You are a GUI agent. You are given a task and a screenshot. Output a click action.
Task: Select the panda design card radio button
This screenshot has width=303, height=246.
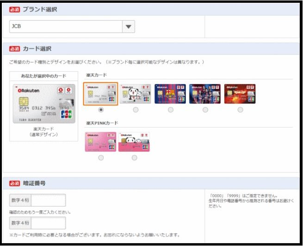point(136,110)
